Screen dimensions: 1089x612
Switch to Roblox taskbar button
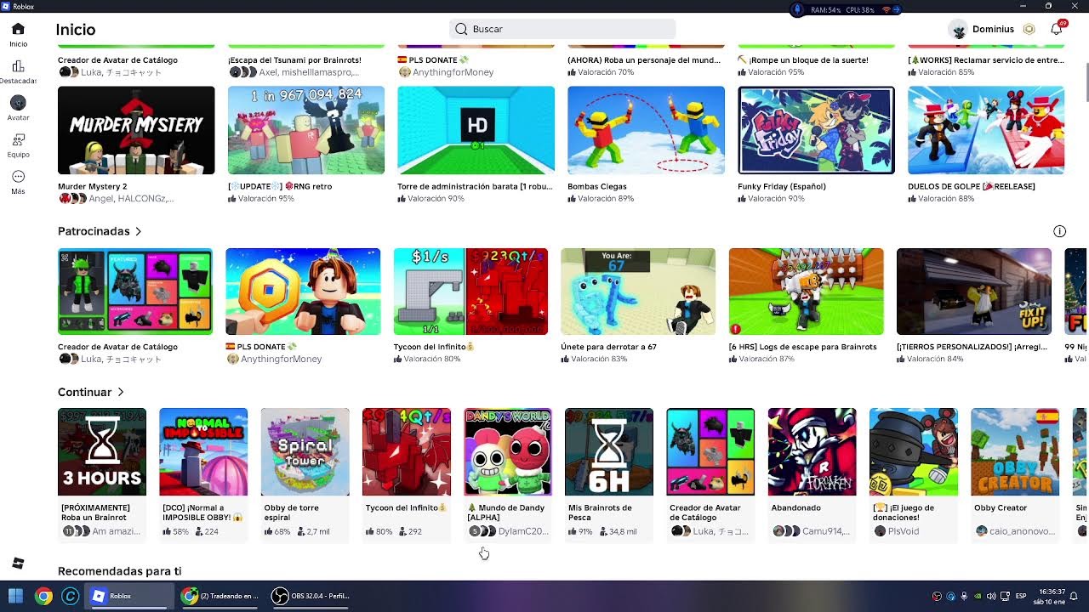130,596
